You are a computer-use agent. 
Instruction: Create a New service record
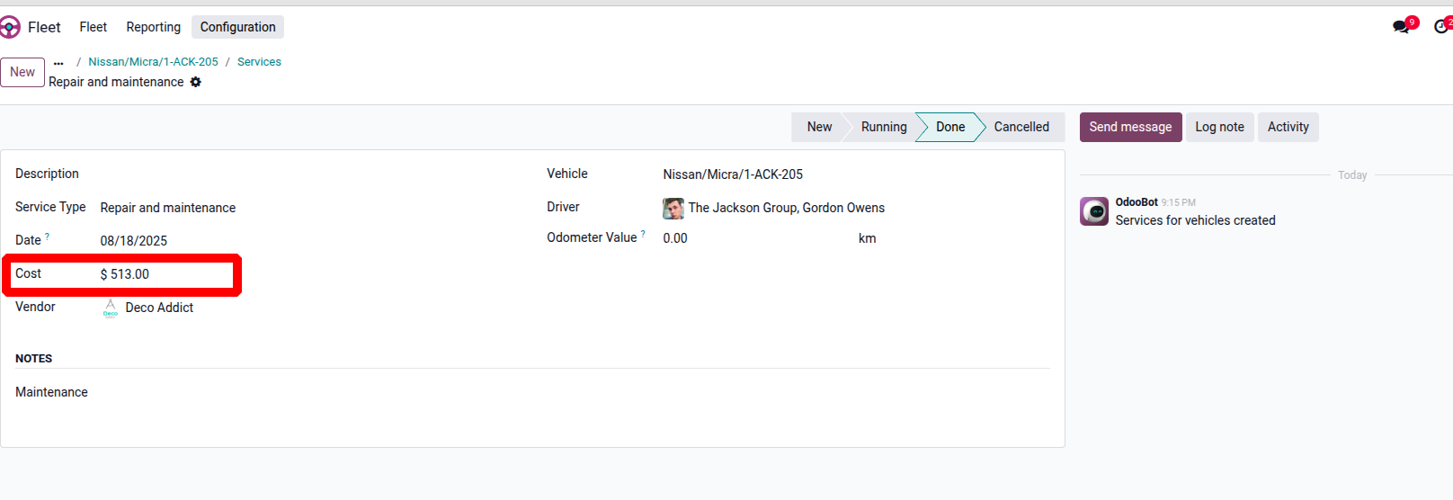tap(22, 72)
